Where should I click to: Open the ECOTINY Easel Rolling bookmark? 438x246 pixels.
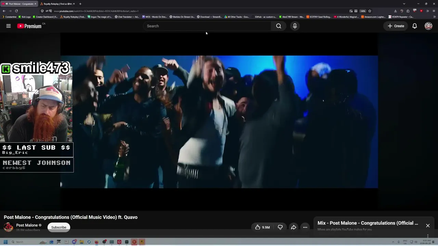tap(319, 17)
